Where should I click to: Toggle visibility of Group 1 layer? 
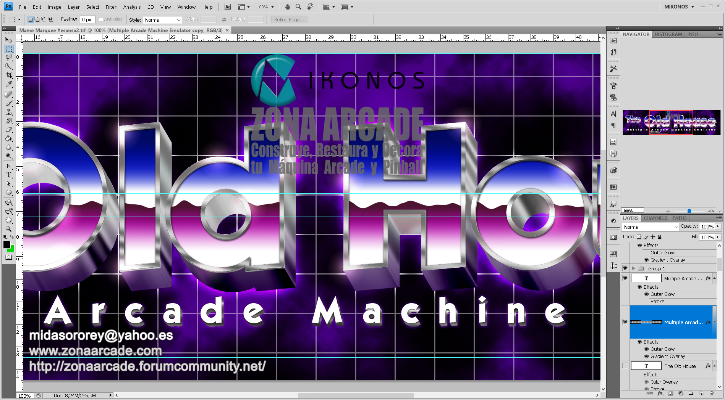coord(625,268)
